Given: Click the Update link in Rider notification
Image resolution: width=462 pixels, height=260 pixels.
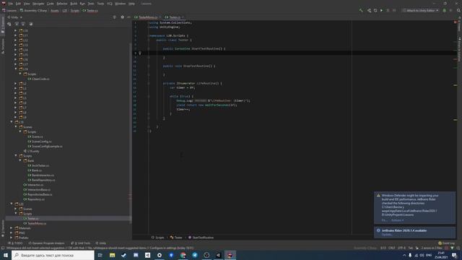Looking at the screenshot, I should [387, 235].
